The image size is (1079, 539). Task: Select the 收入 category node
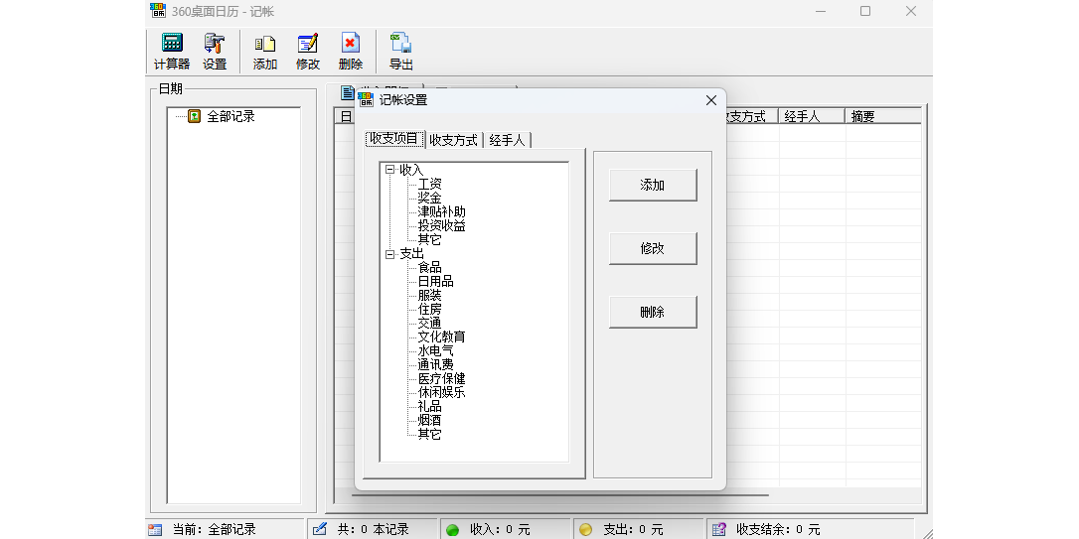coord(411,170)
